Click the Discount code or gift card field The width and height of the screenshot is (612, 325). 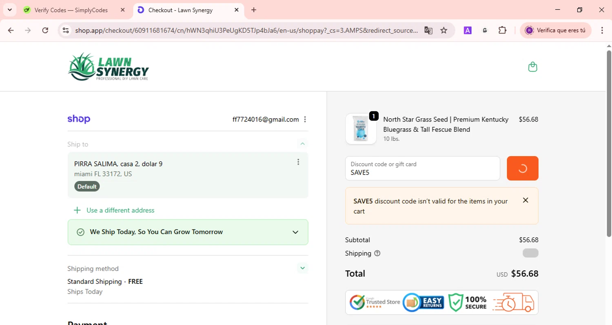(422, 168)
